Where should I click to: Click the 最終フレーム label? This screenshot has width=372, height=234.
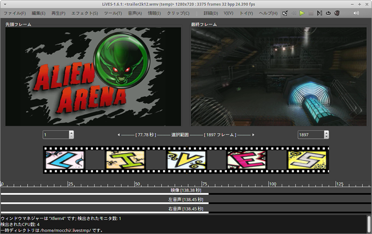click(204, 24)
